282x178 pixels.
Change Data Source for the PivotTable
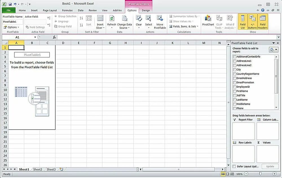[124, 22]
